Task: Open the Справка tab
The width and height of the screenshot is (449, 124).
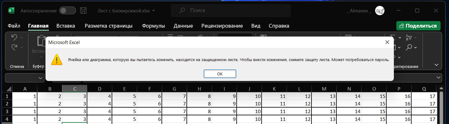Action: coord(279,26)
